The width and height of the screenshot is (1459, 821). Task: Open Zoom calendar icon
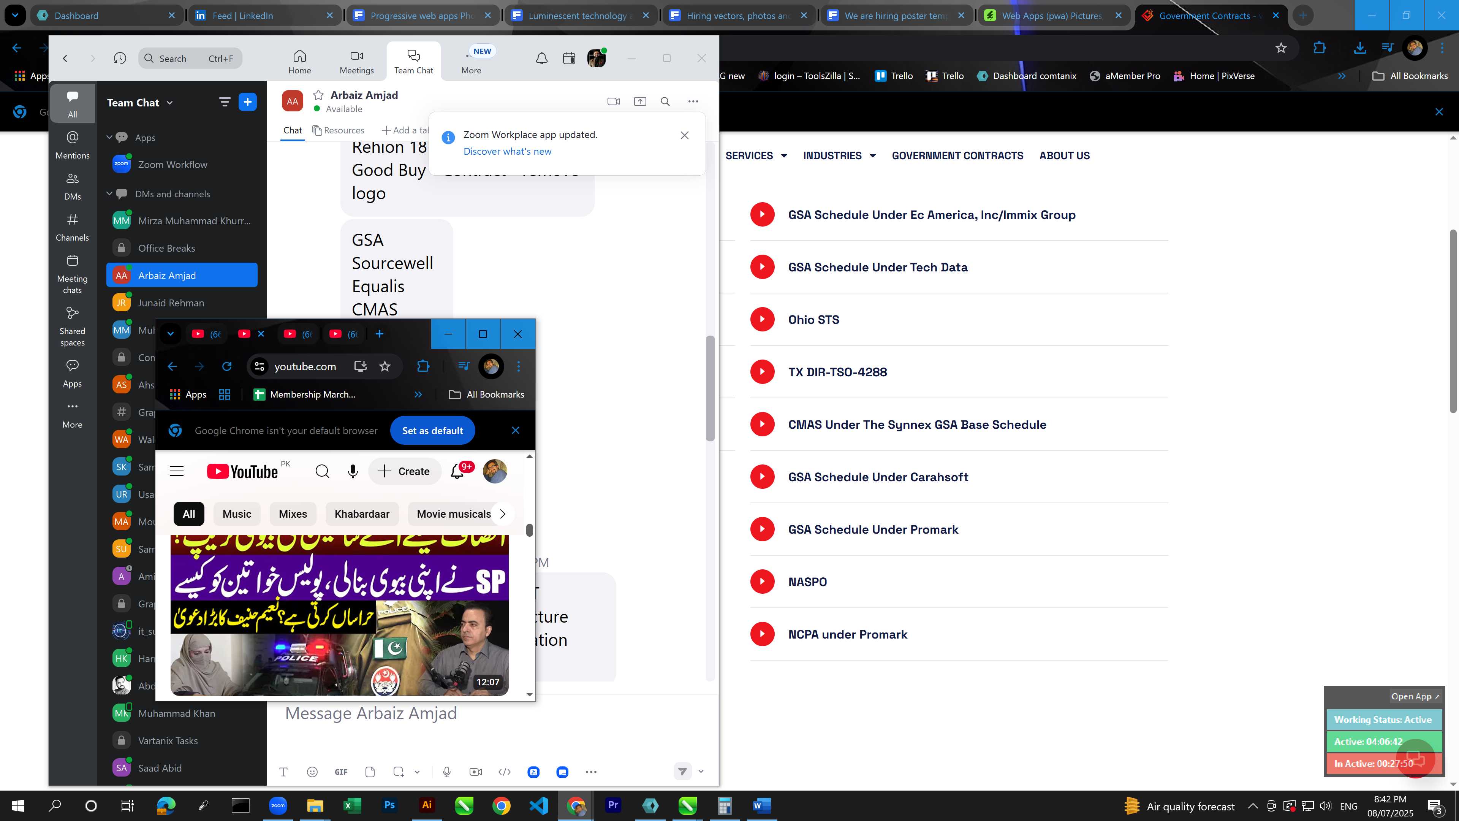(569, 59)
